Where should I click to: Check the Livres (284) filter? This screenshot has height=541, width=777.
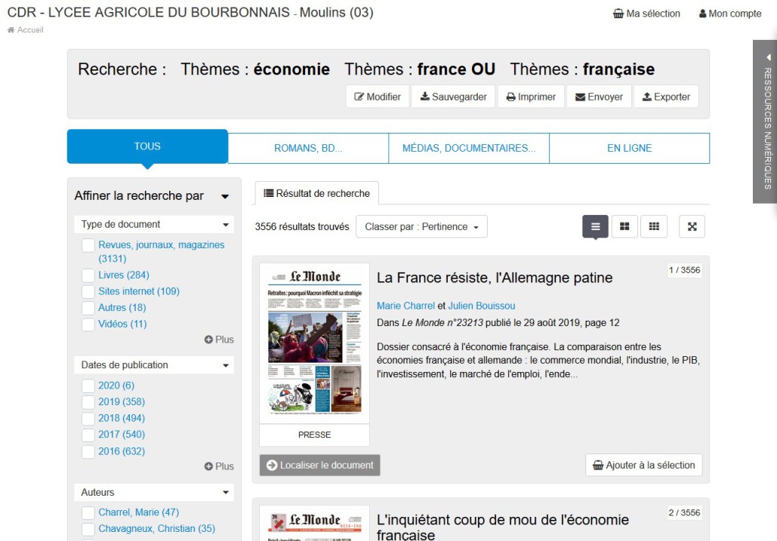coord(88,275)
